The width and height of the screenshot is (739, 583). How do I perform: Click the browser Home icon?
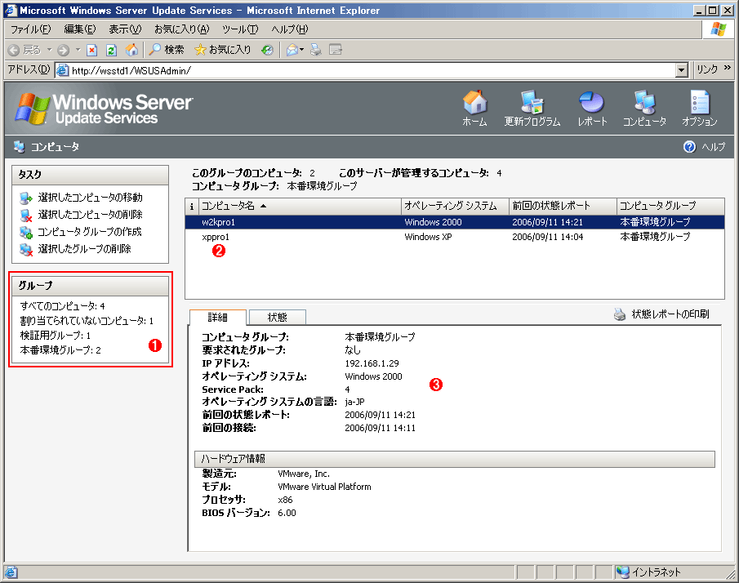pyautogui.click(x=132, y=50)
